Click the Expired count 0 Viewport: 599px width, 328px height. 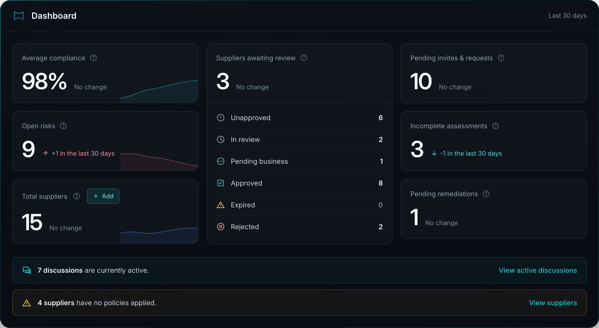click(380, 205)
